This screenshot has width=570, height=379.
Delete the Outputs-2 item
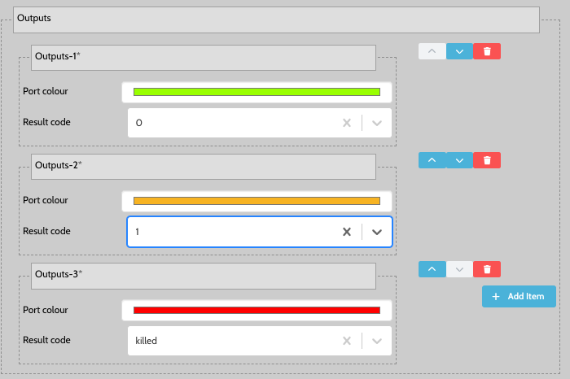point(487,160)
